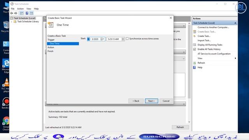Open the Google Chrome desktop icon
The image size is (249, 140).
pos(6,124)
